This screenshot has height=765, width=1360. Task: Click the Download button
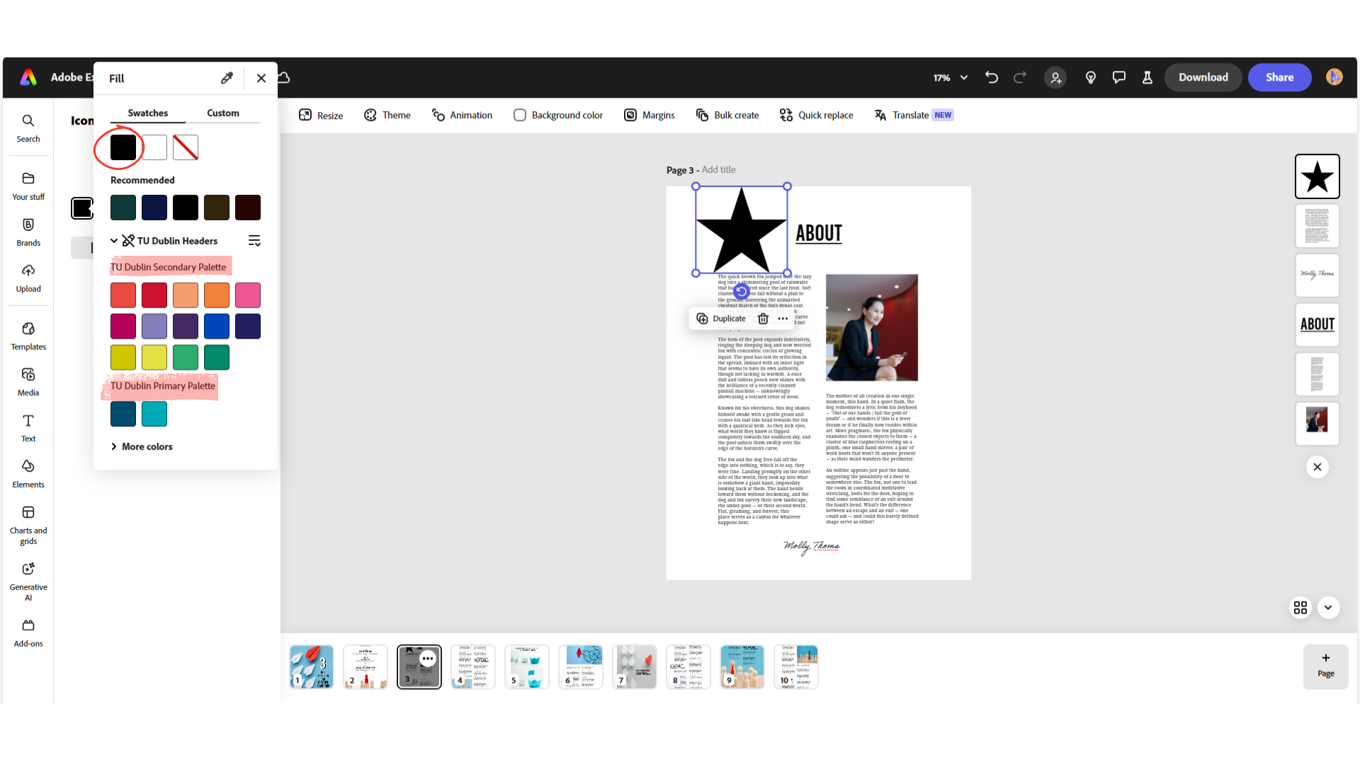1203,77
